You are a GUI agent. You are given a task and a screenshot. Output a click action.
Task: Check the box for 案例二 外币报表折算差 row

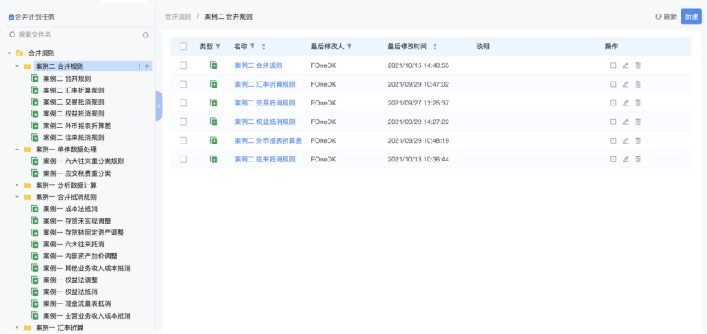coord(183,140)
